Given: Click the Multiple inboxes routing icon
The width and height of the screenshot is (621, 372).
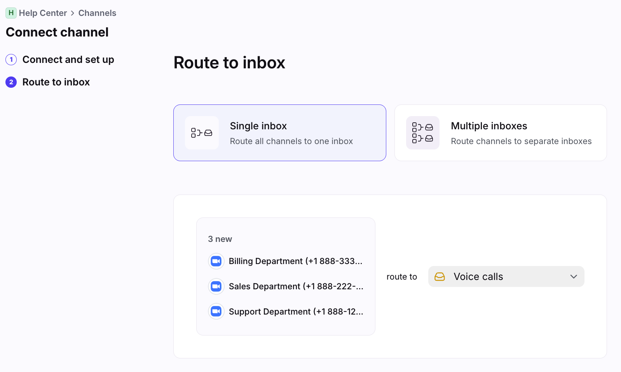Looking at the screenshot, I should 422,133.
